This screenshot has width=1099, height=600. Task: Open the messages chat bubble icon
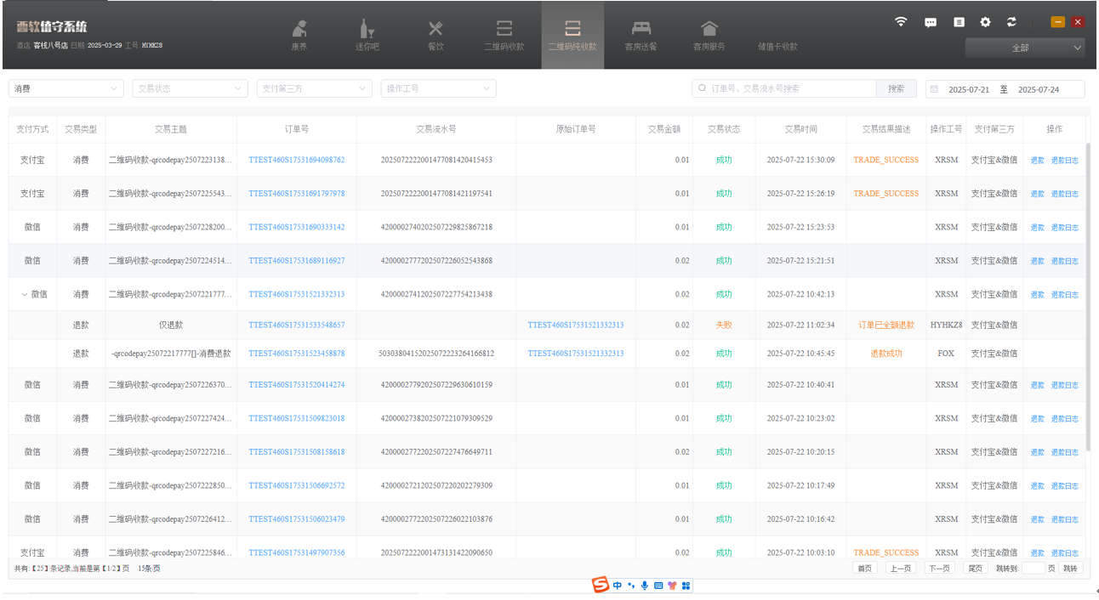[931, 23]
